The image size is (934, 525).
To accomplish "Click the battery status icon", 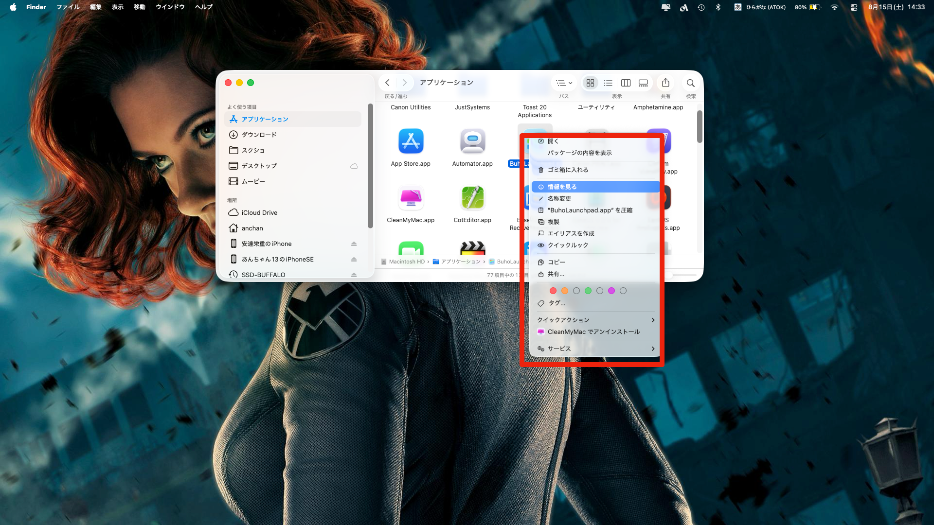I will [815, 7].
